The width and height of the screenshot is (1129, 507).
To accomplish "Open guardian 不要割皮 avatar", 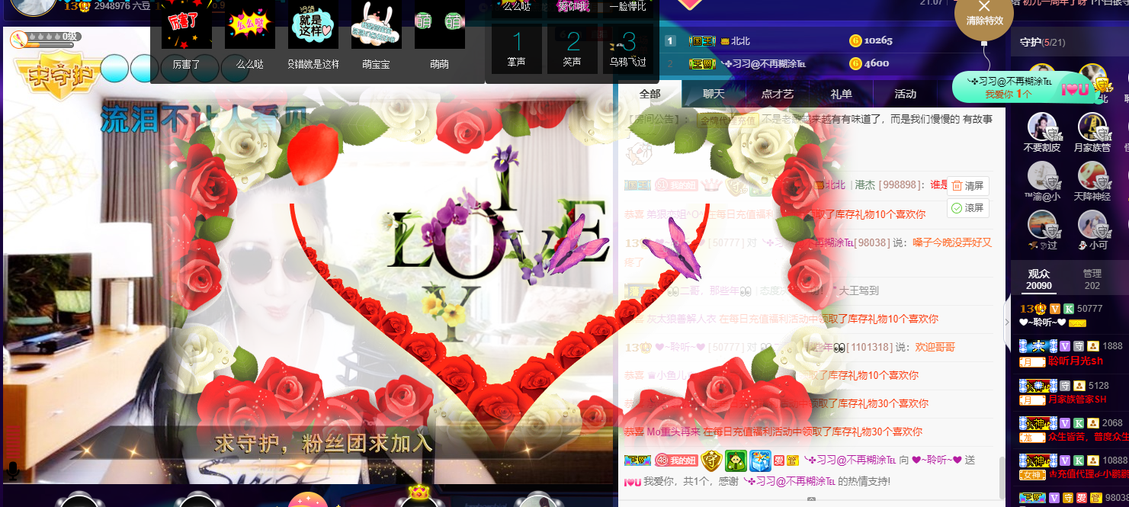I will pyautogui.click(x=1042, y=127).
